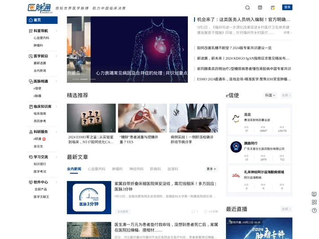Image resolution: width=319 pixels, height=239 pixels.
Task: Expand 软件中心 chevron arrow
Action: (56, 182)
